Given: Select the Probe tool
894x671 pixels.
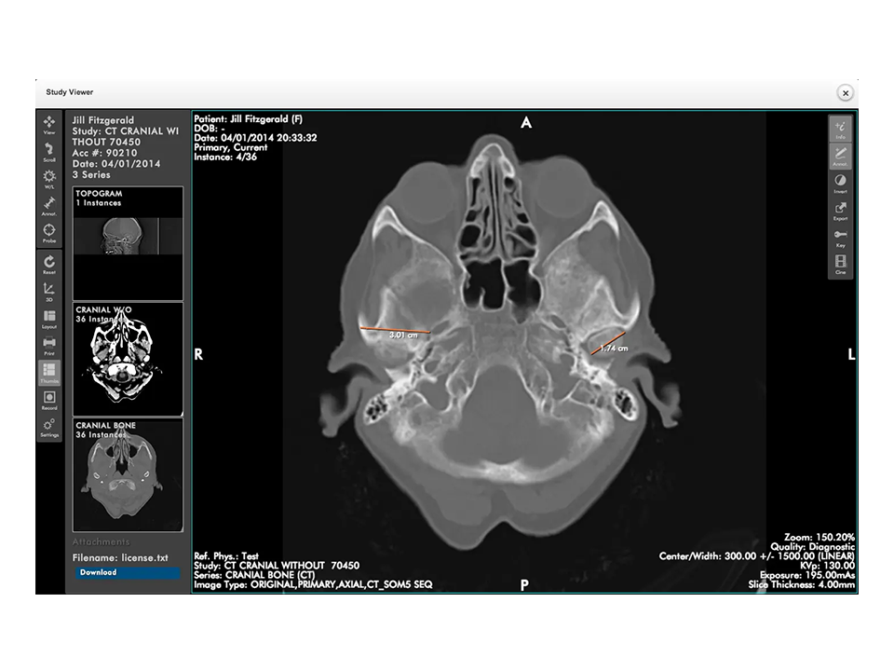Looking at the screenshot, I should [x=49, y=233].
